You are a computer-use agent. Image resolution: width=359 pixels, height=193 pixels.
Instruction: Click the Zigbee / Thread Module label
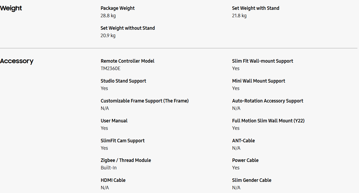pyautogui.click(x=126, y=160)
